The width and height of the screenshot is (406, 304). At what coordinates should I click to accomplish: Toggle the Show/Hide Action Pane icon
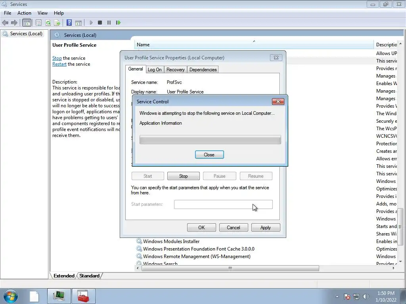tap(78, 23)
